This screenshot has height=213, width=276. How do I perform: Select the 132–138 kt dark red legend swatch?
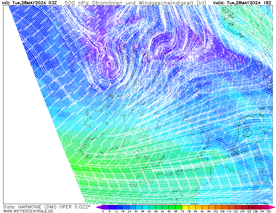coord(252,207)
